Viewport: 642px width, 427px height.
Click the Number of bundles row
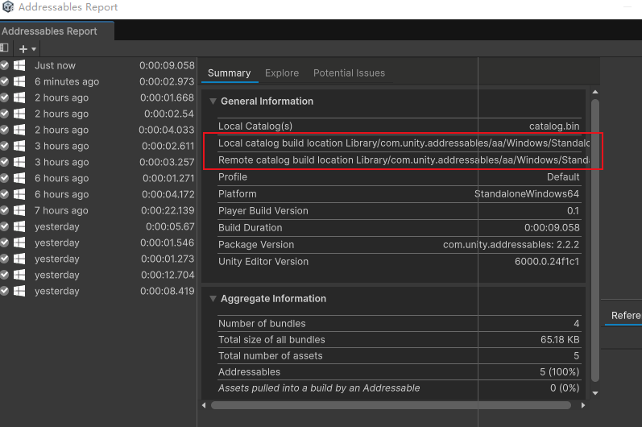coord(400,323)
